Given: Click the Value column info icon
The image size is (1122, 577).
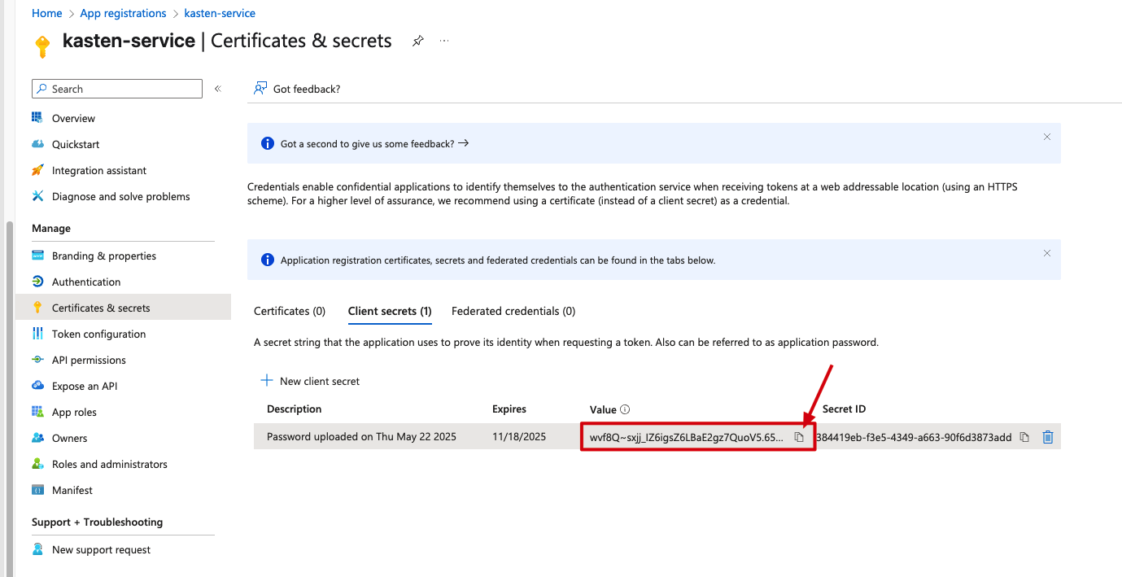Looking at the screenshot, I should click(626, 409).
